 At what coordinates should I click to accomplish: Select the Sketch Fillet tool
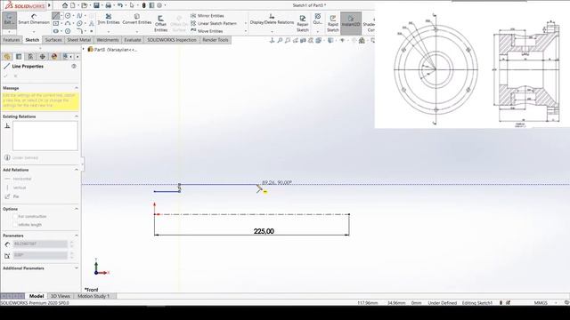(x=79, y=31)
